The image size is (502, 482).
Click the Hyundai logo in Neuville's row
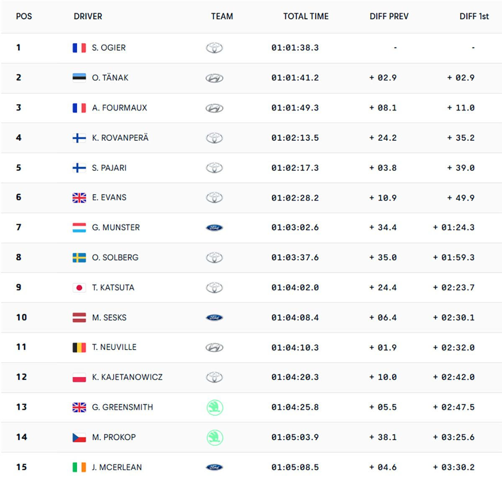(x=214, y=348)
